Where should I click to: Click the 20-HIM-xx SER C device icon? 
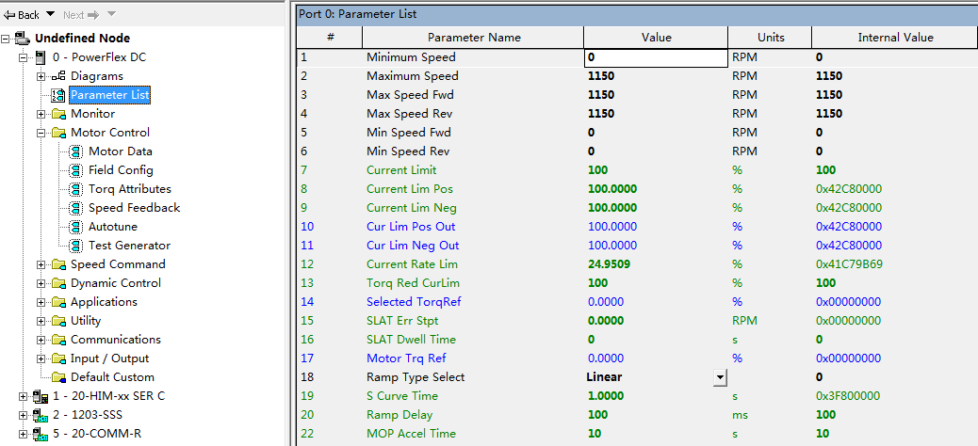(41, 396)
